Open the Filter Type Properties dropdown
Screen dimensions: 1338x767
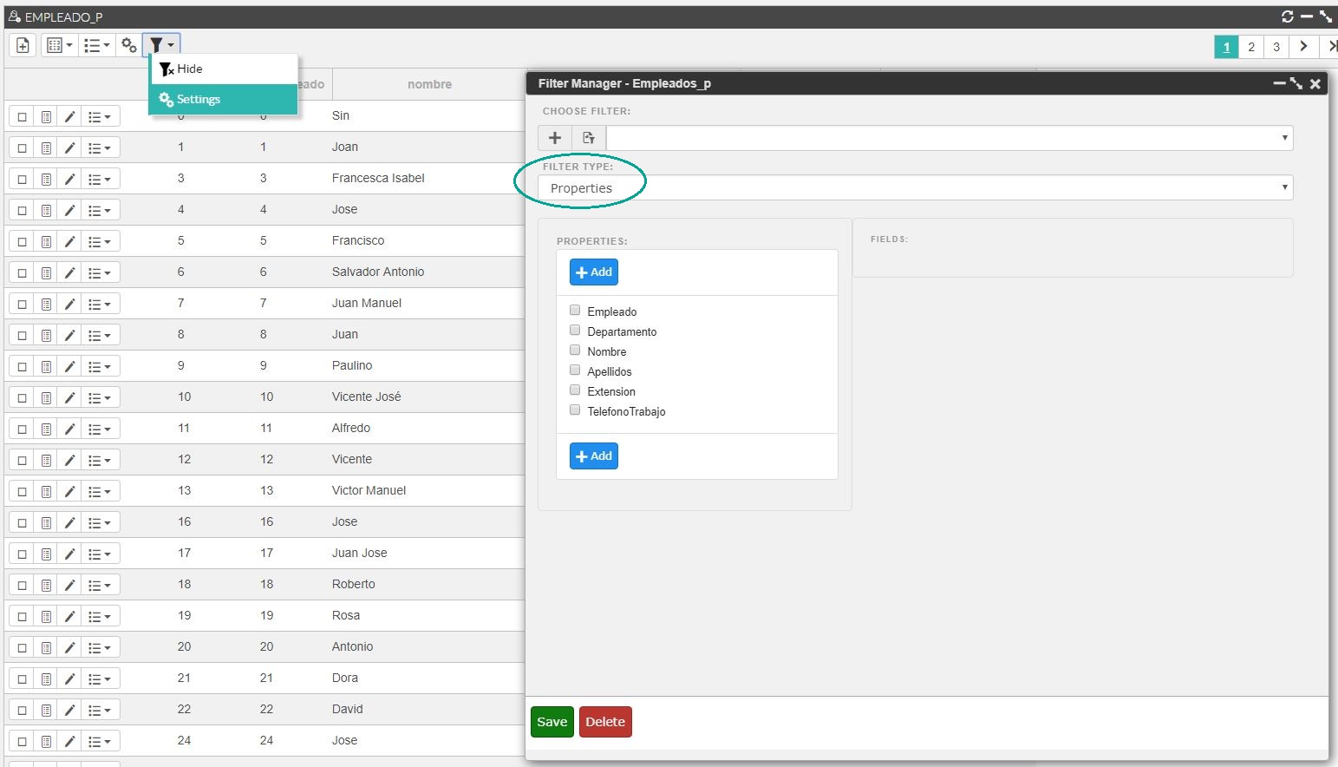click(x=915, y=187)
